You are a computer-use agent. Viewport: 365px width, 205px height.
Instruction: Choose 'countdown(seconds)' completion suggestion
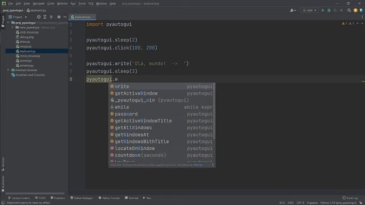161,155
